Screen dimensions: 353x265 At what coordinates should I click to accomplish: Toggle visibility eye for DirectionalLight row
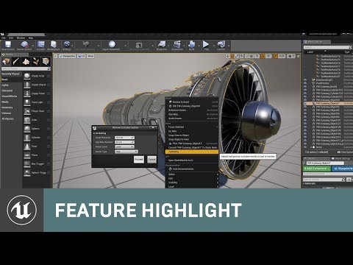[x=305, y=80]
